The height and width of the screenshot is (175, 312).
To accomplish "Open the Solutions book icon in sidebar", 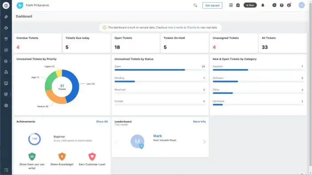I will (6, 83).
